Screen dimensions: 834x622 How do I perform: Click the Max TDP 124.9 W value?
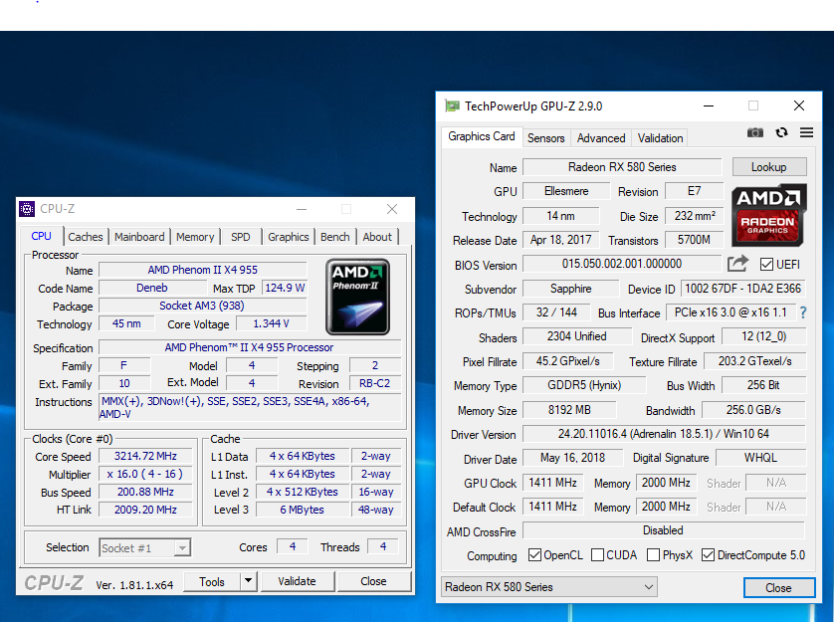pyautogui.click(x=285, y=288)
